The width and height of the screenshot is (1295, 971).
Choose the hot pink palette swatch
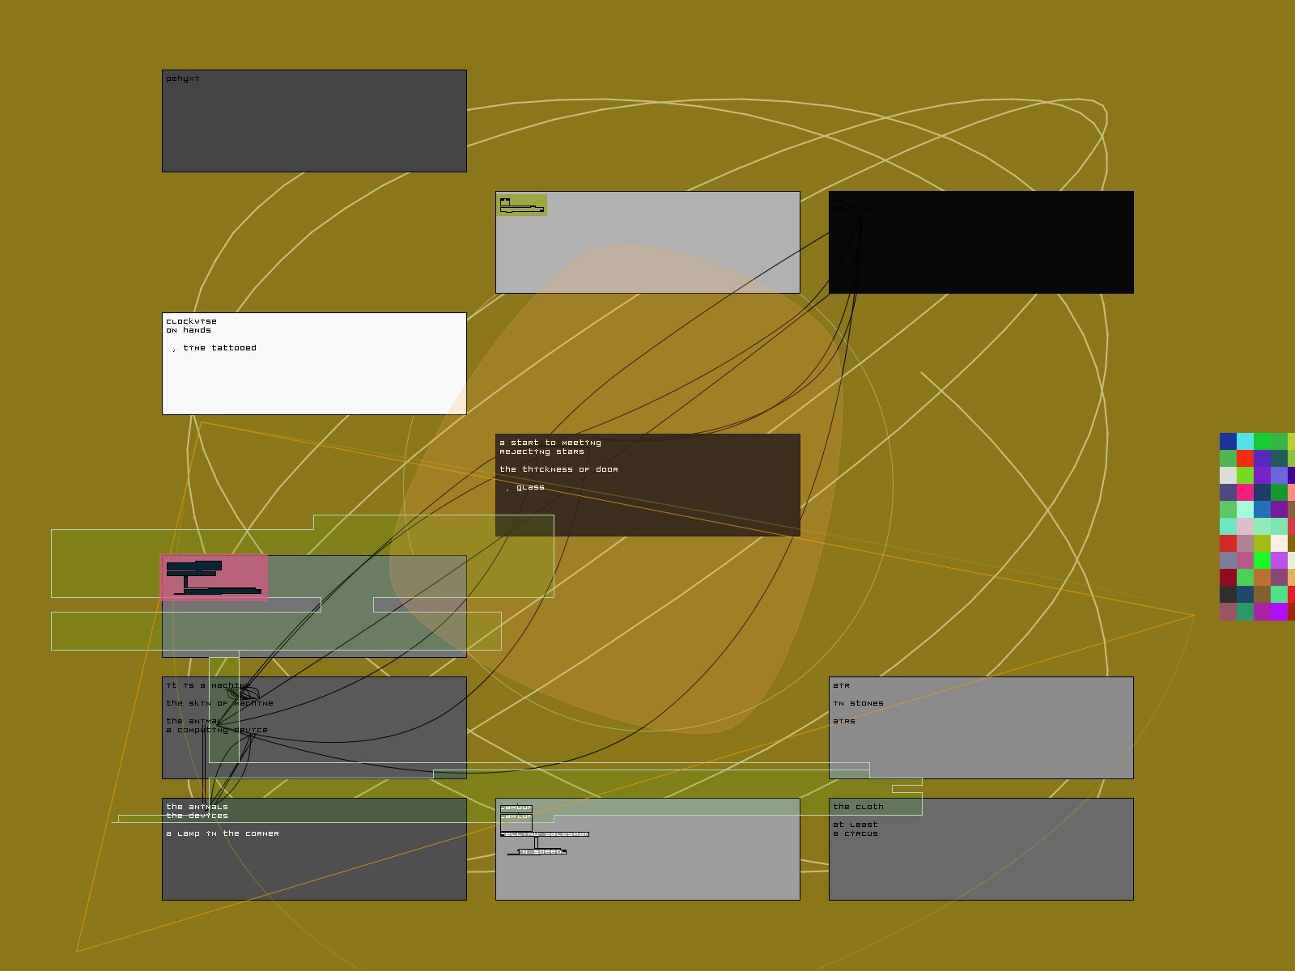click(x=1245, y=492)
